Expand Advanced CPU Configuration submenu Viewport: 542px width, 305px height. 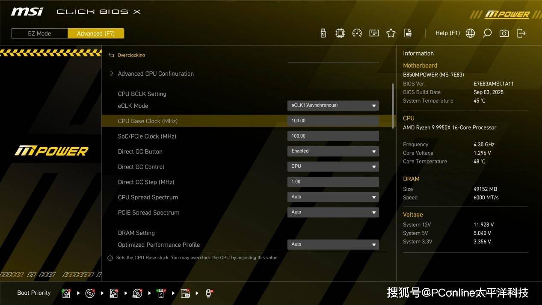(155, 74)
